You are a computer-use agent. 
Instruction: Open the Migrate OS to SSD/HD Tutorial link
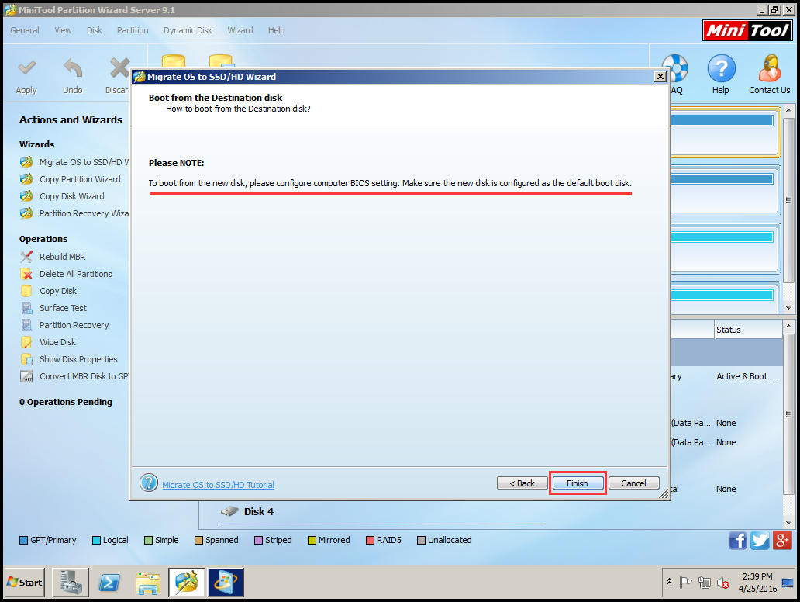pyautogui.click(x=218, y=485)
